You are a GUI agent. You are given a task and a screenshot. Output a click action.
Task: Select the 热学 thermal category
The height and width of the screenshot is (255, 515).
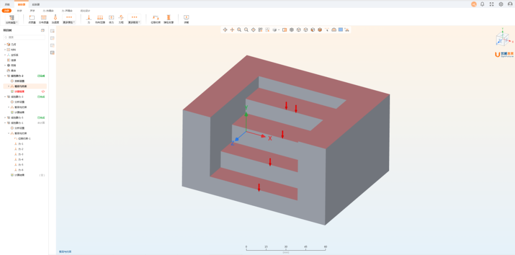pyautogui.click(x=20, y=11)
